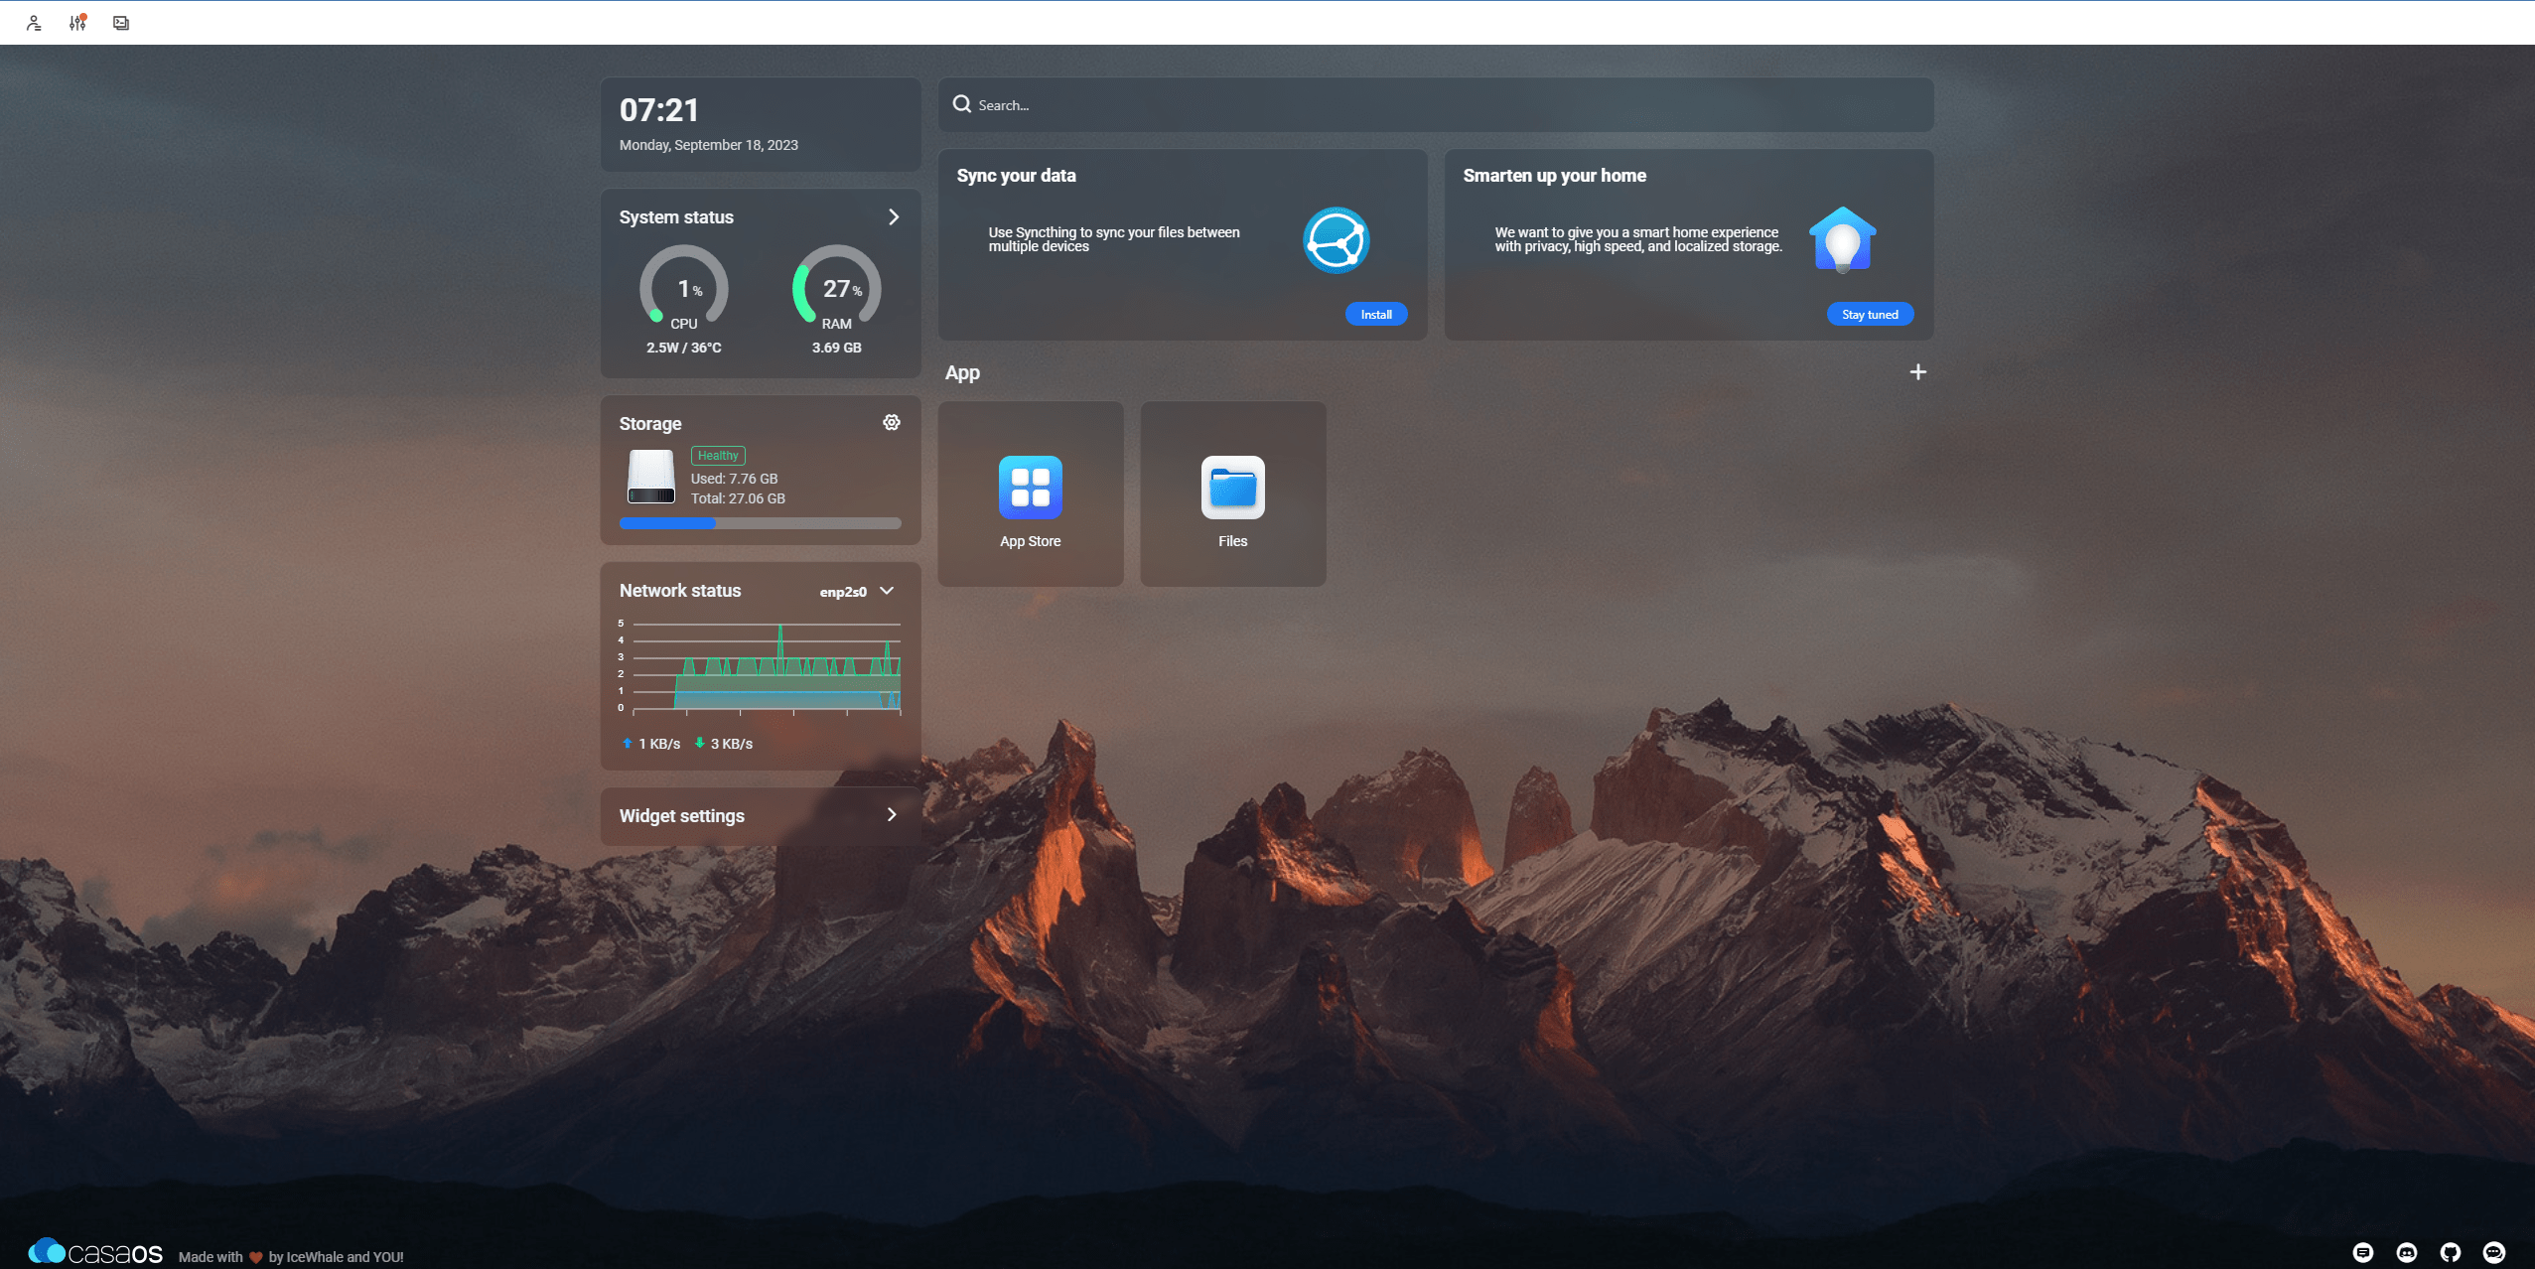Expand System status details arrow
The width and height of the screenshot is (2535, 1269).
click(893, 217)
